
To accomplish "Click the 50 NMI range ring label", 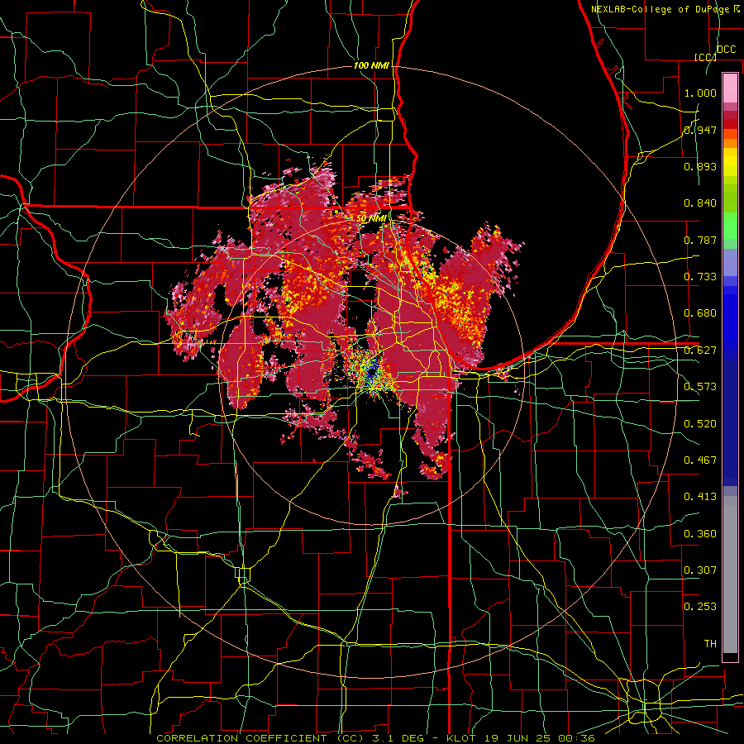I will pyautogui.click(x=371, y=218).
